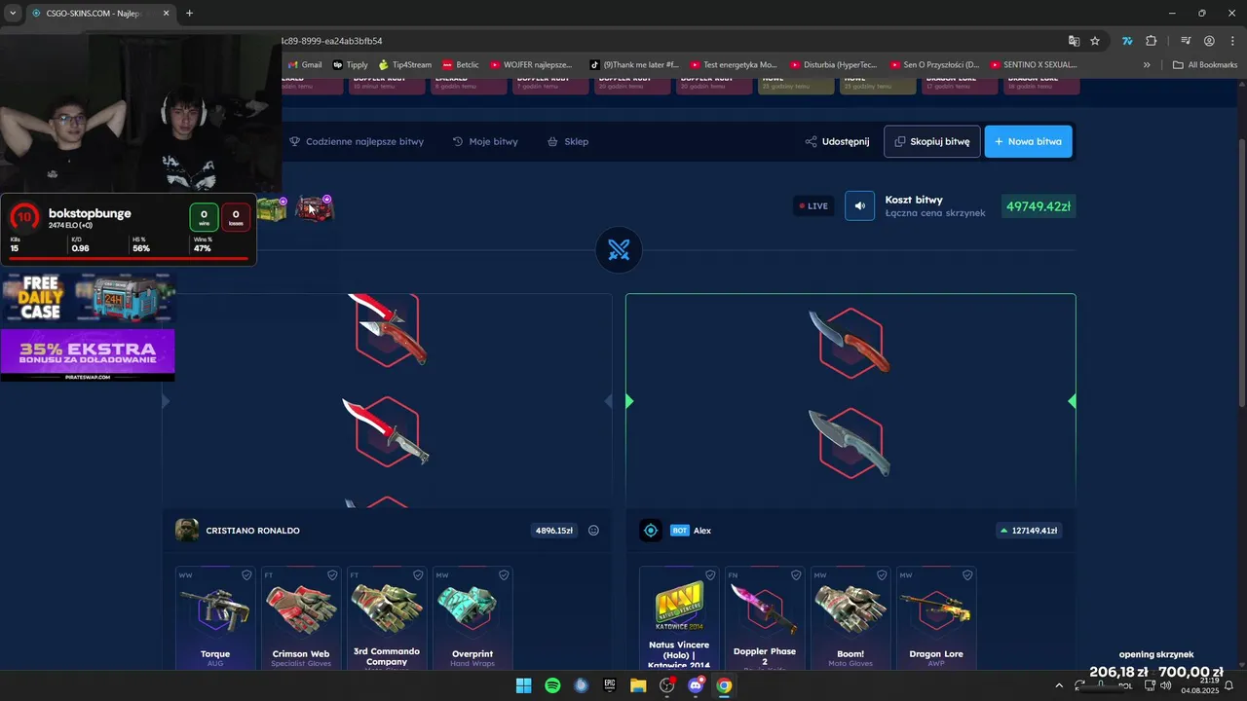Click CRISTIANO RONALDO player avatar

click(187, 531)
